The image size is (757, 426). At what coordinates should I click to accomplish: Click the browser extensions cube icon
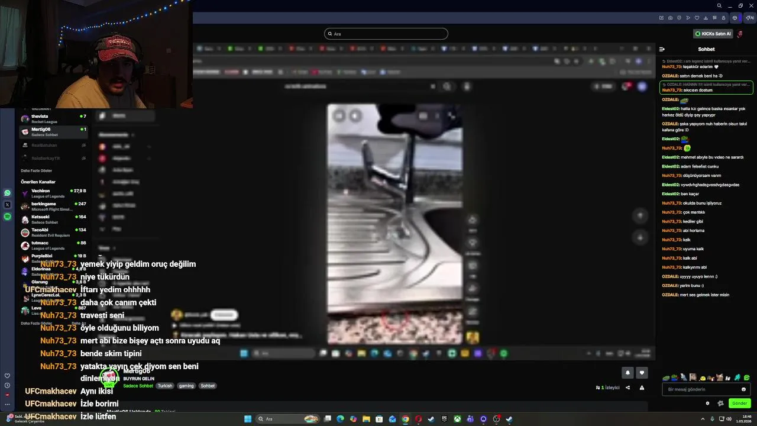tap(735, 18)
